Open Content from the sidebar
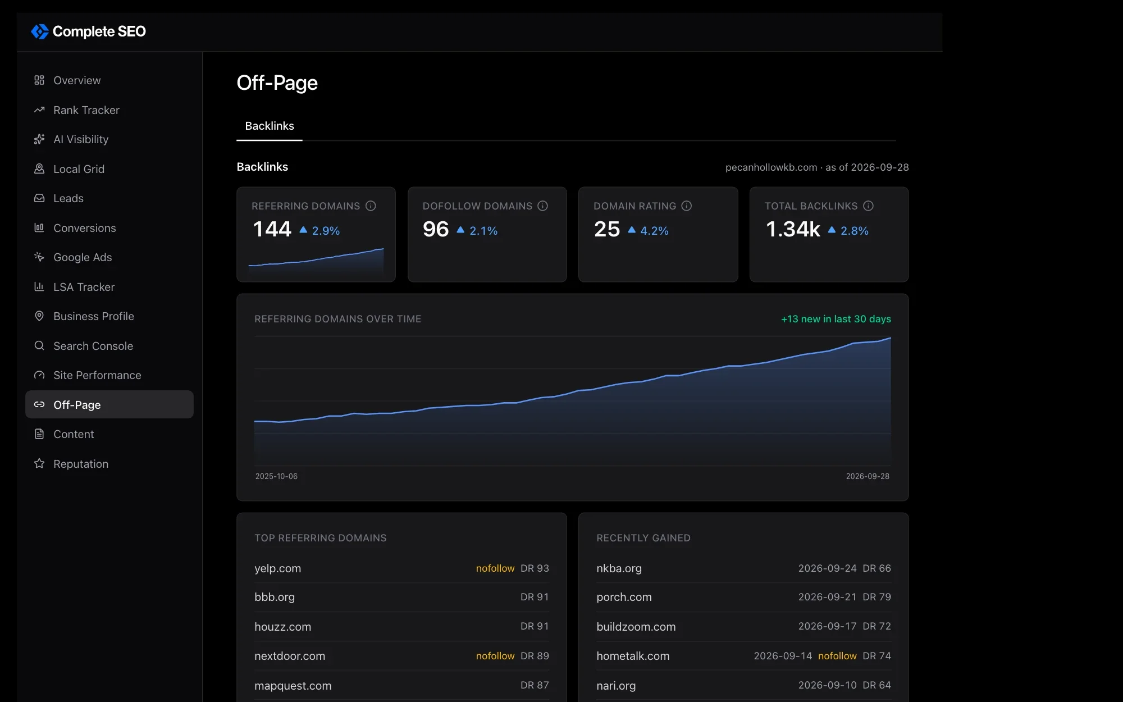 (x=109, y=434)
